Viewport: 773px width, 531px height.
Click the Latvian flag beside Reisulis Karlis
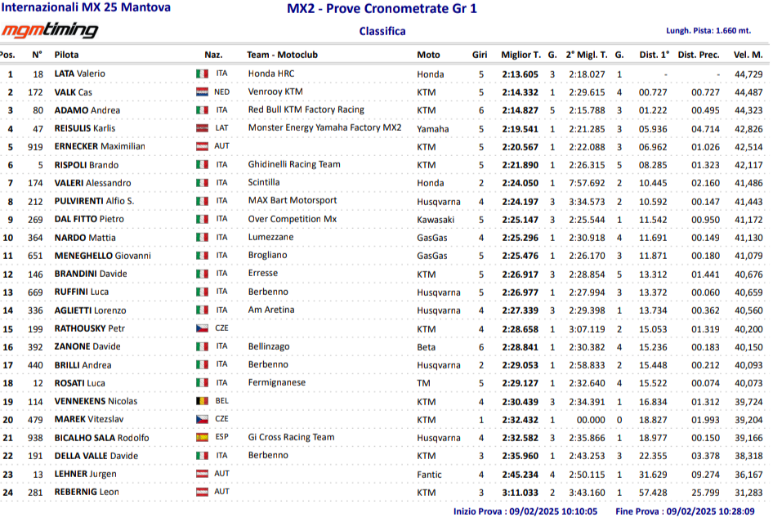[x=202, y=128]
